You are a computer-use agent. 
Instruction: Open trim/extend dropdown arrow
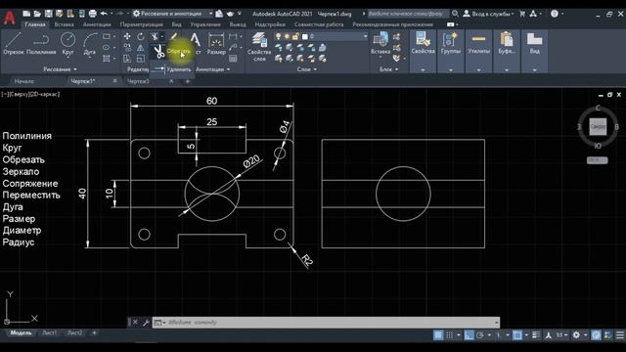coord(161,37)
